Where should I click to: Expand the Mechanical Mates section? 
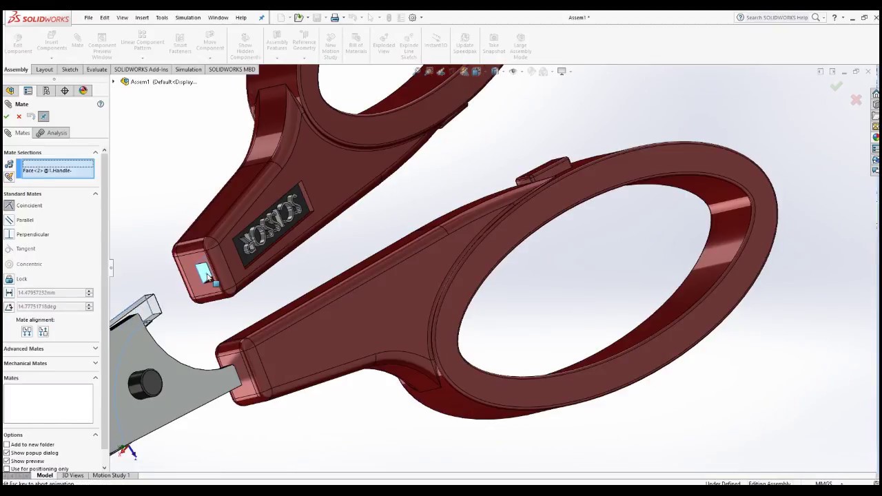95,363
